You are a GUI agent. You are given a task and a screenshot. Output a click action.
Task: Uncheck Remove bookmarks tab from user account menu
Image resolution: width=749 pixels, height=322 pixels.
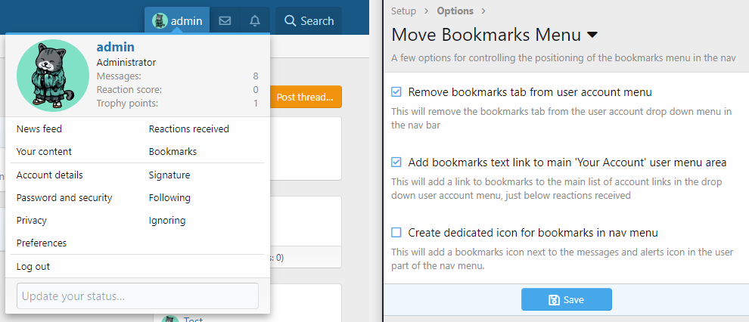[396, 92]
